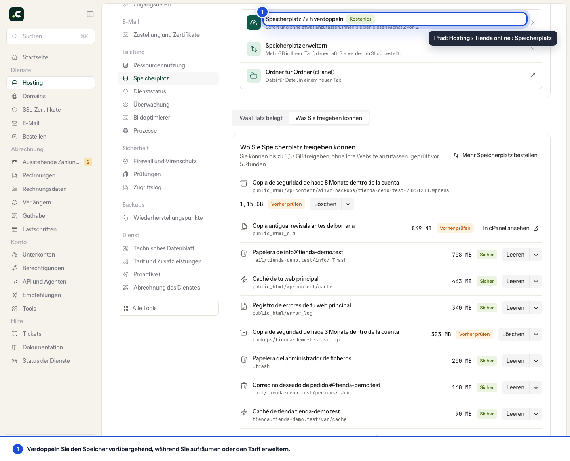Screen dimensions: 570x461
Task: Click copy icon of Copia antigua row
Action: coord(244,226)
